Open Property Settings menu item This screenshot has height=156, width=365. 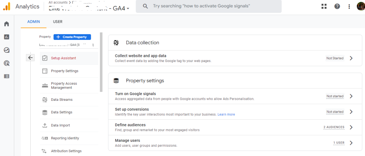[69, 71]
